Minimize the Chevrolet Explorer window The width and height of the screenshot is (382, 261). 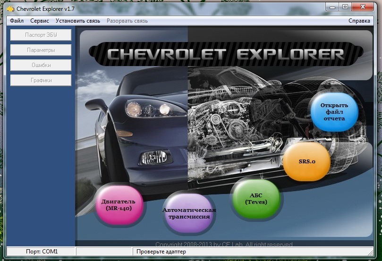click(x=332, y=7)
